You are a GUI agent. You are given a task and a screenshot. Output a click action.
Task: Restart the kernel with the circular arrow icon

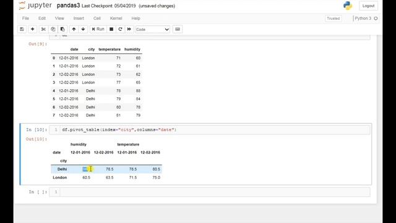pyautogui.click(x=120, y=29)
